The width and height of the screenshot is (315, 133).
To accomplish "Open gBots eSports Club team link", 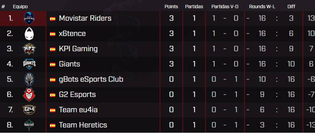I will (x=91, y=79).
